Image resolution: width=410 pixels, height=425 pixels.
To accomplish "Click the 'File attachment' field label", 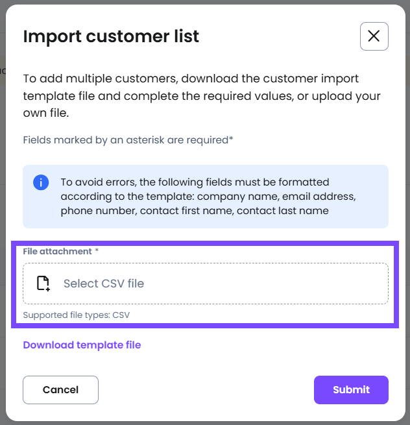I will point(58,251).
